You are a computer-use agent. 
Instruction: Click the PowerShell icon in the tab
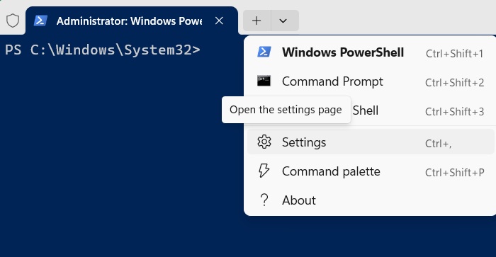coord(40,21)
